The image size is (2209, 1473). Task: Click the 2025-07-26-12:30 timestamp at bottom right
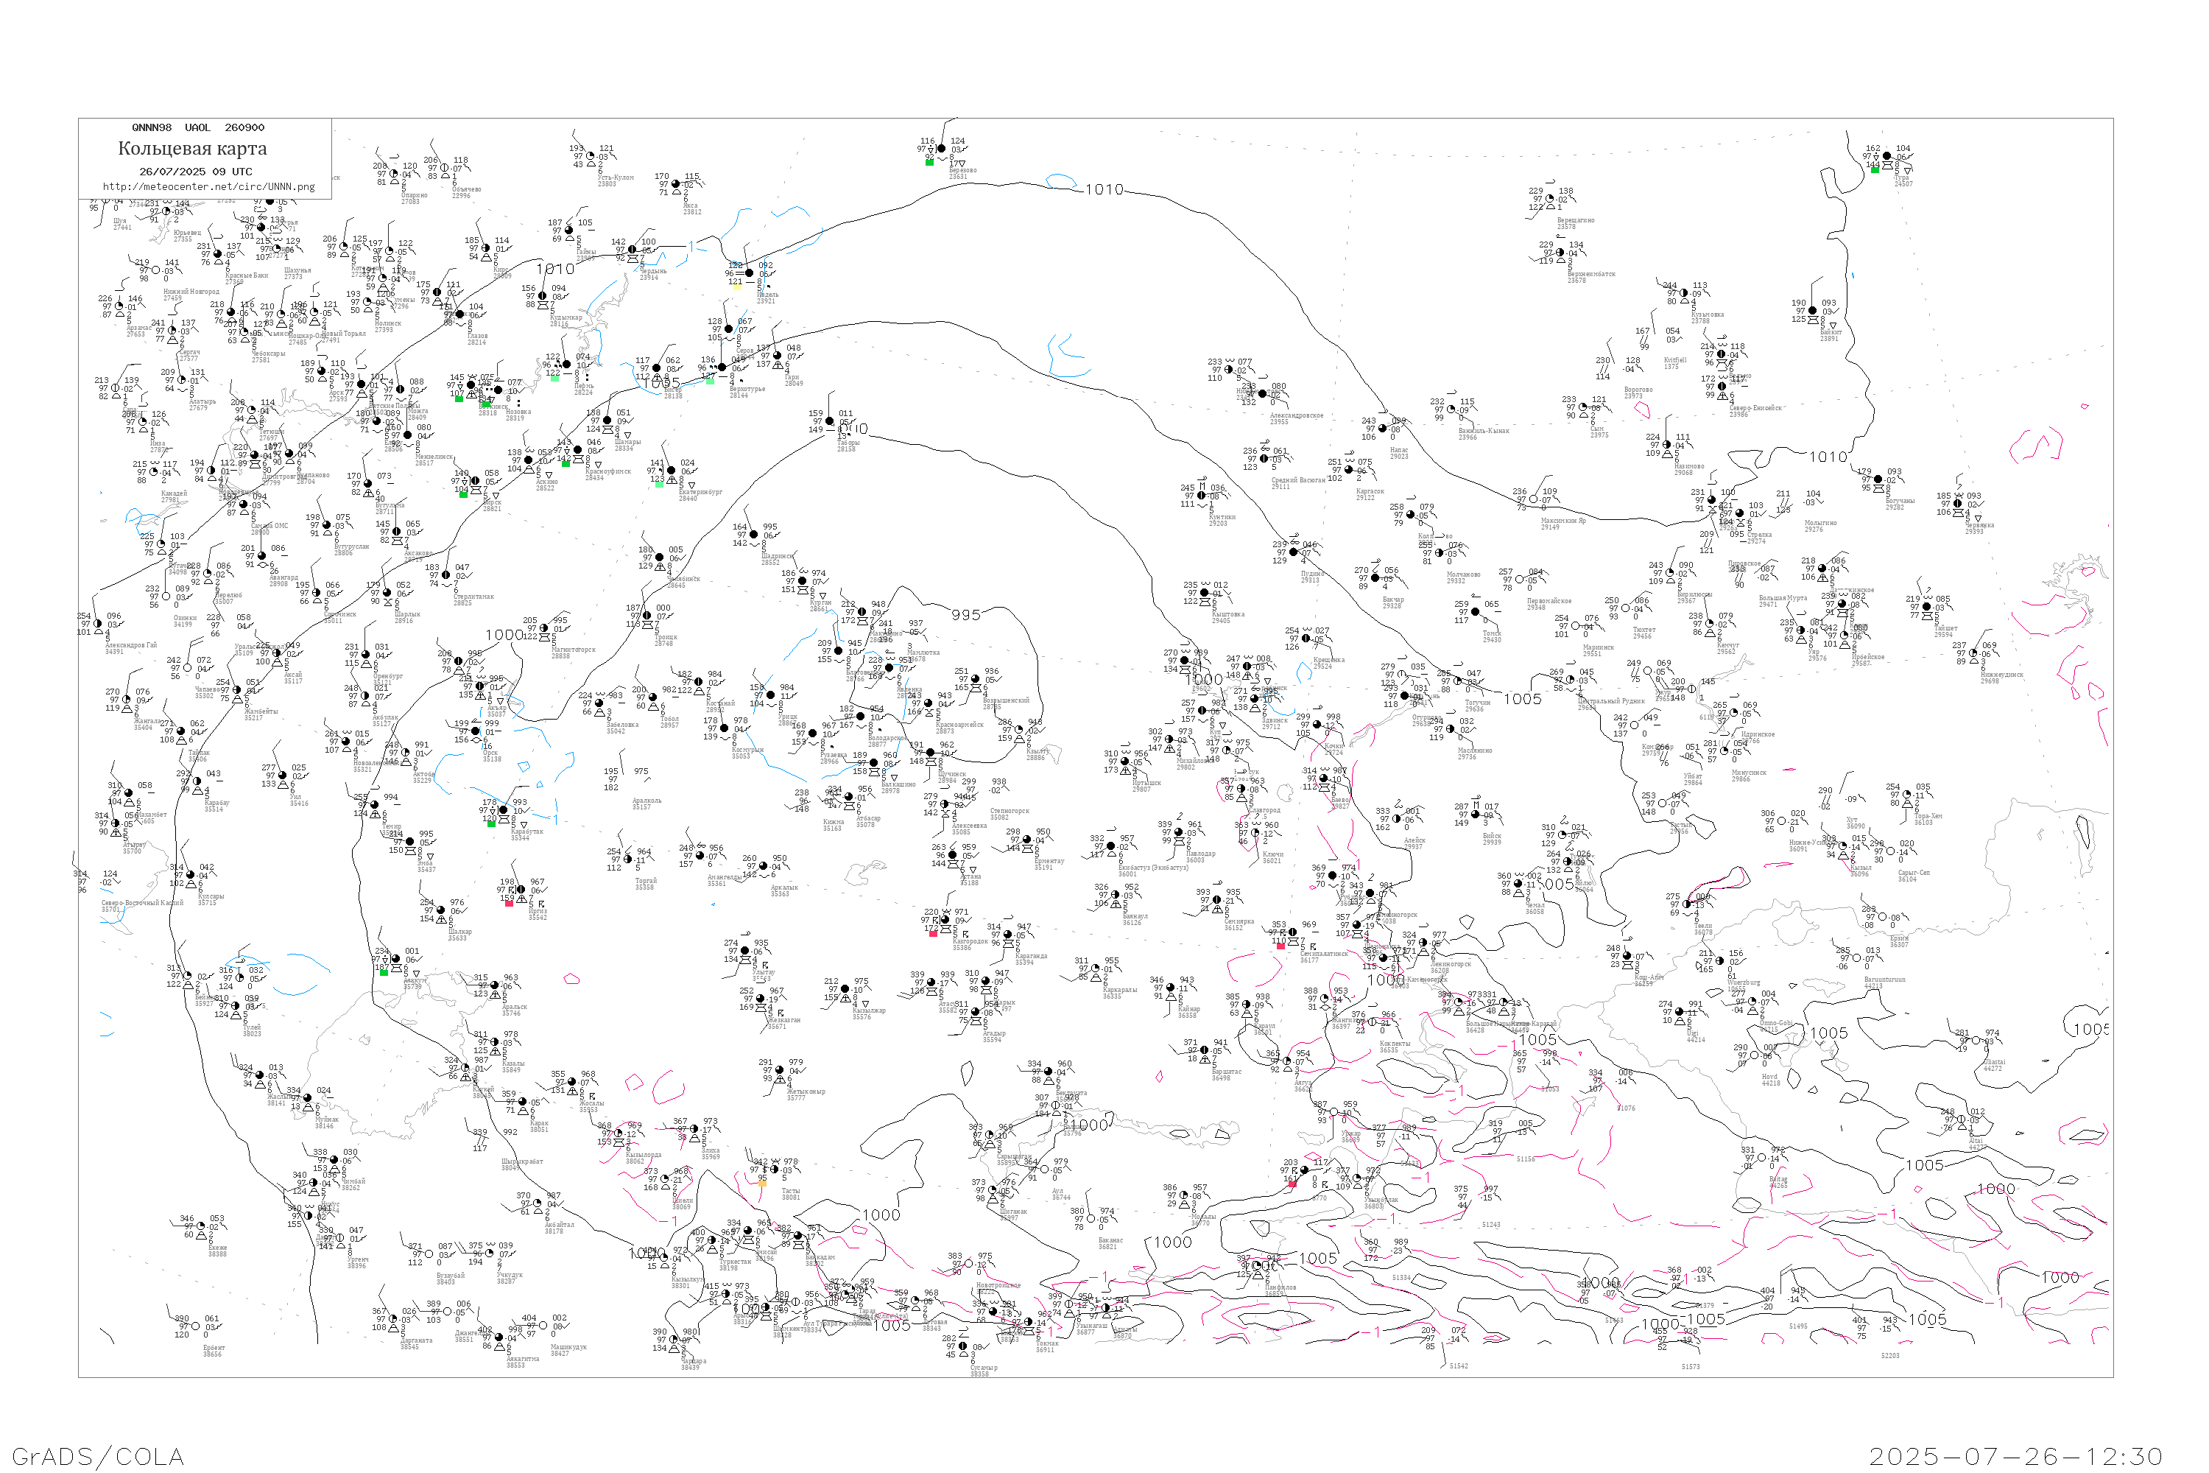coord(2015,1456)
